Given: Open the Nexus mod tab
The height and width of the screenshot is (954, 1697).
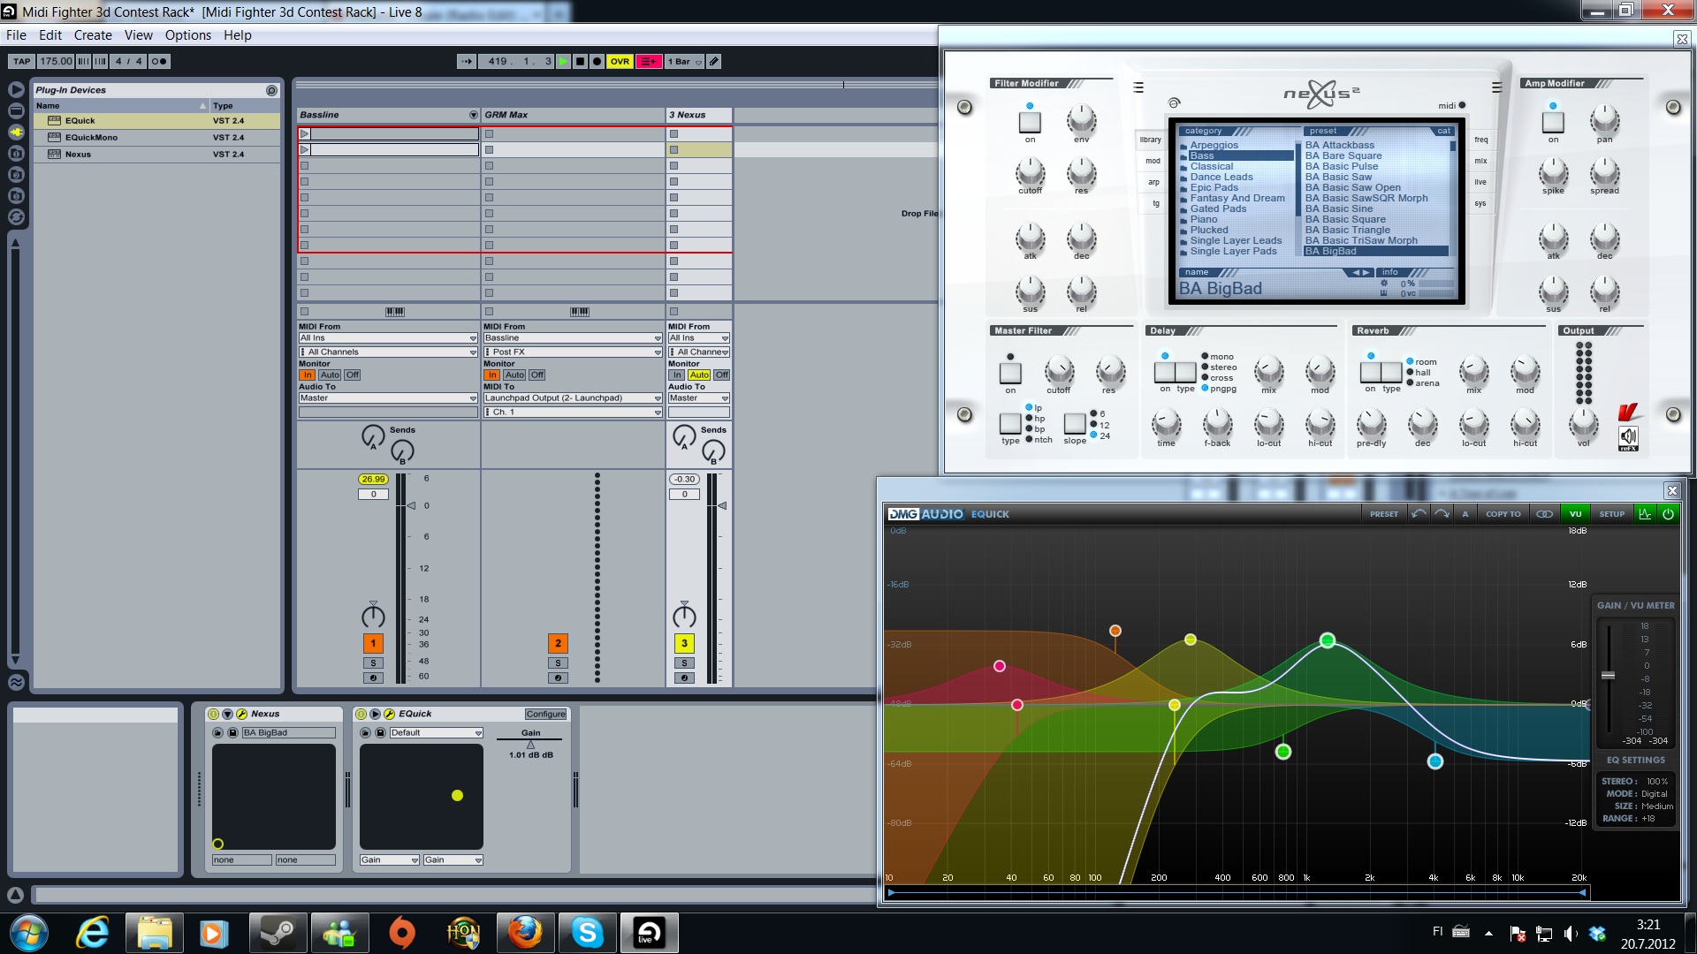Looking at the screenshot, I should point(1153,161).
